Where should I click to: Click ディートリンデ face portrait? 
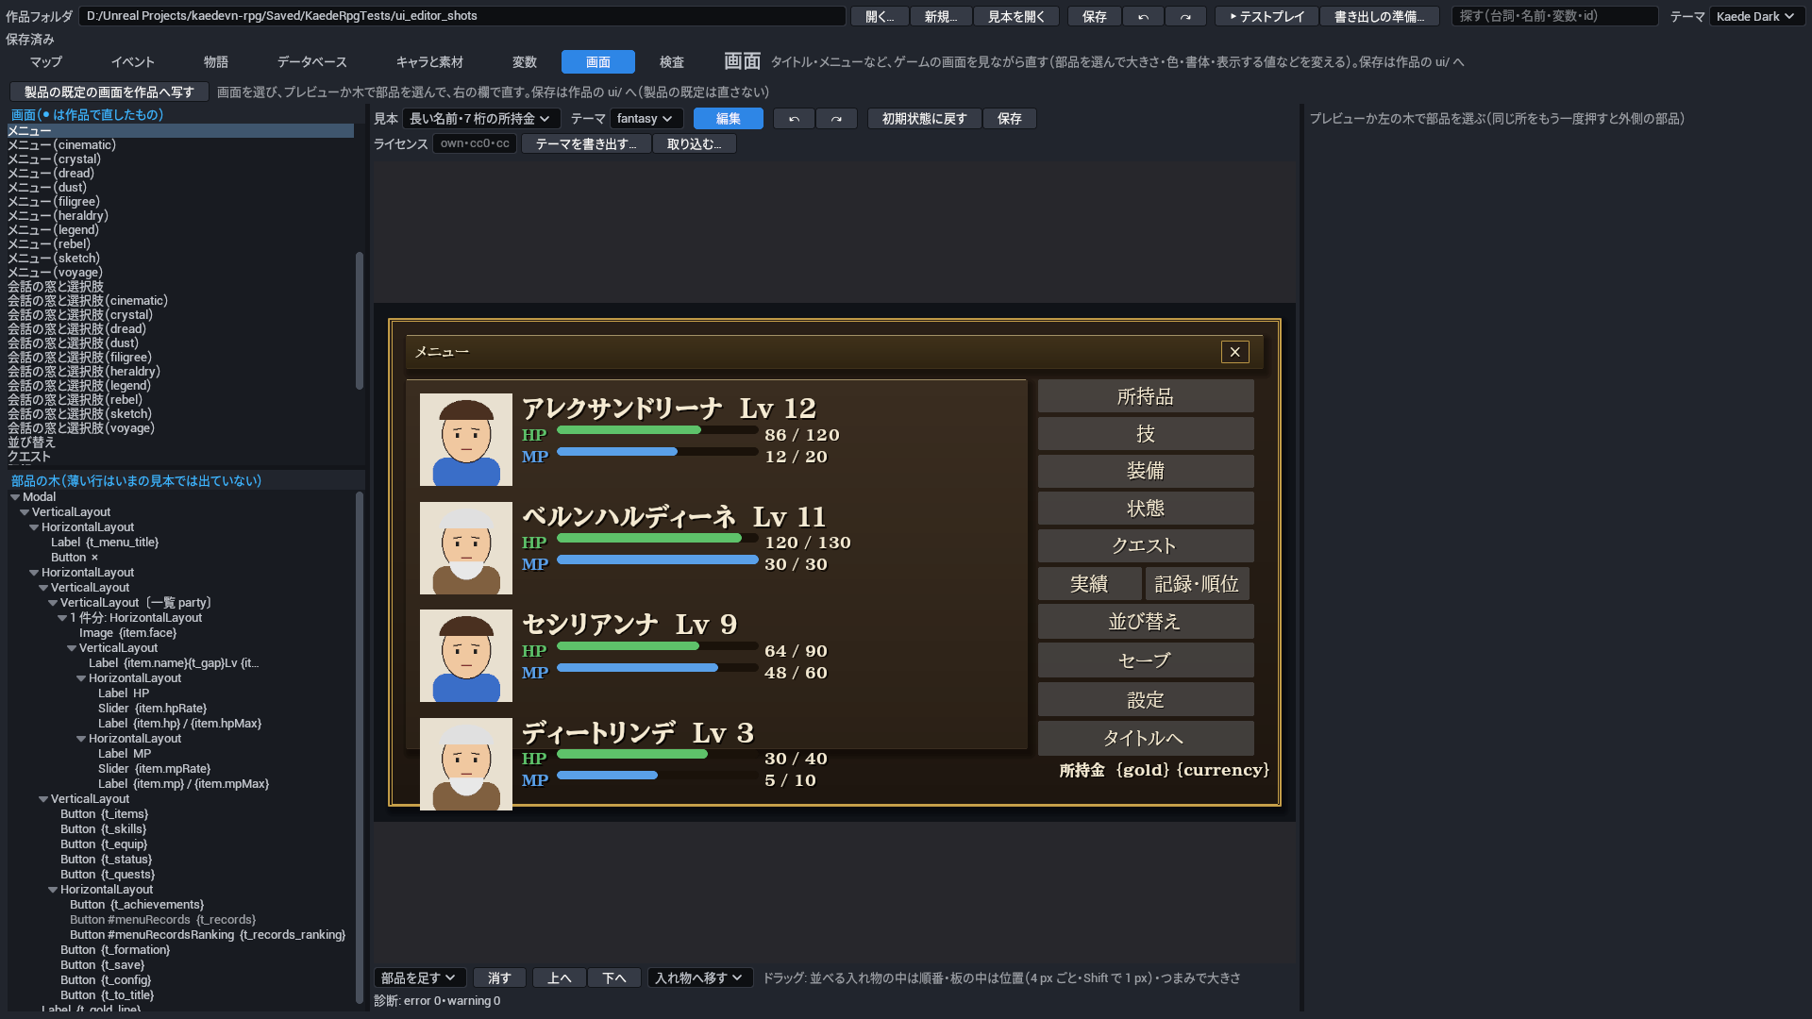point(466,764)
